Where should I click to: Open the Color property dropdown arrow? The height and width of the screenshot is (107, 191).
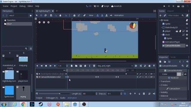pos(182,74)
